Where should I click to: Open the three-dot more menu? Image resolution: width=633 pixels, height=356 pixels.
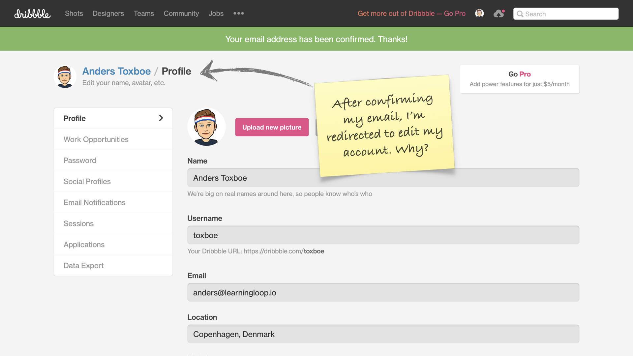point(238,14)
